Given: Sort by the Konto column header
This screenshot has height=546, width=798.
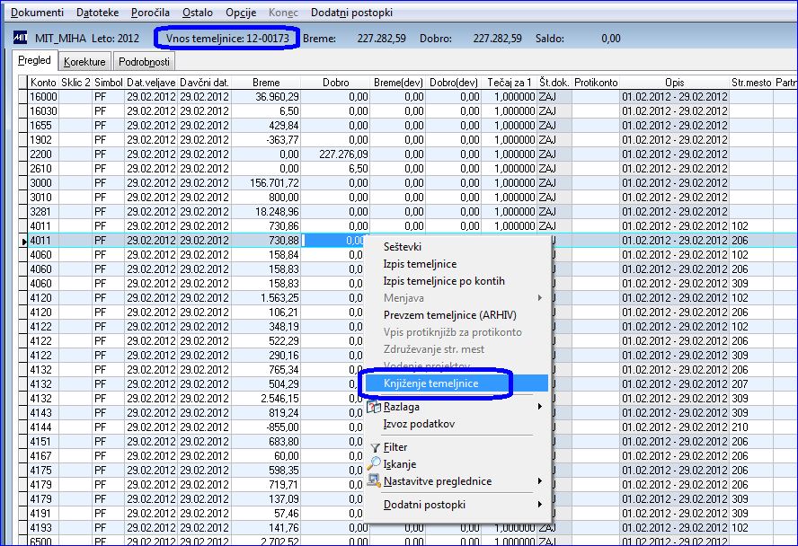Looking at the screenshot, I should (43, 83).
